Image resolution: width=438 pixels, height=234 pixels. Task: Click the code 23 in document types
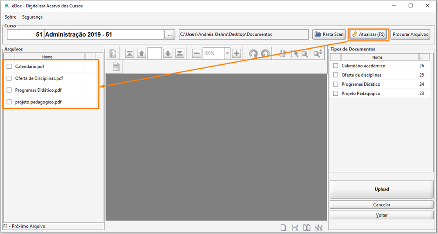point(421,94)
